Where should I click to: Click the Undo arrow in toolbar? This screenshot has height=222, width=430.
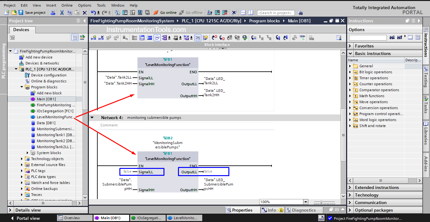coord(93,13)
